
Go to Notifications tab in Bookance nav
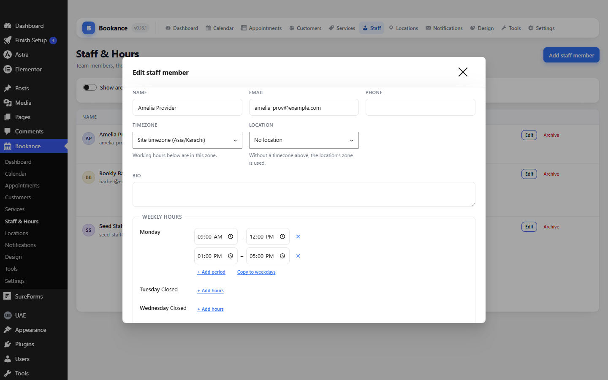[444, 28]
